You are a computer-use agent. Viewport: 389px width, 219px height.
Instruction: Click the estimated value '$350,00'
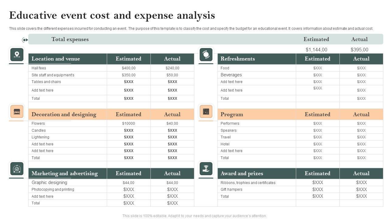tap(129, 75)
